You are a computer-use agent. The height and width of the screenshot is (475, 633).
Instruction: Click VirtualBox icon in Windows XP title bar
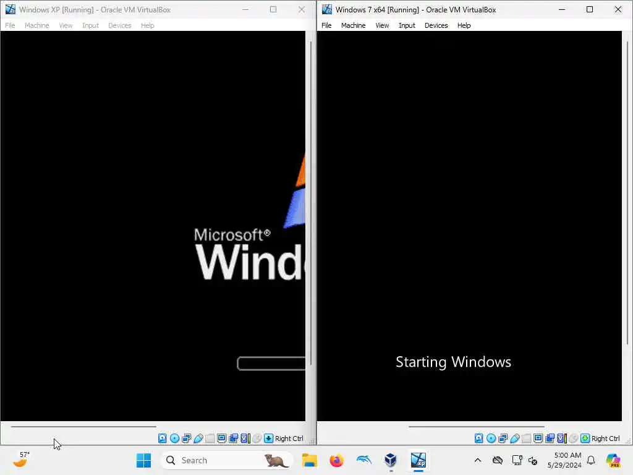point(10,9)
